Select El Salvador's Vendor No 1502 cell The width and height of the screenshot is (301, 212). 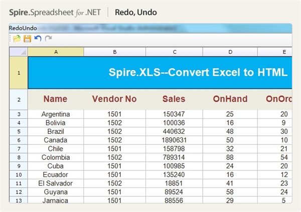tap(114, 183)
